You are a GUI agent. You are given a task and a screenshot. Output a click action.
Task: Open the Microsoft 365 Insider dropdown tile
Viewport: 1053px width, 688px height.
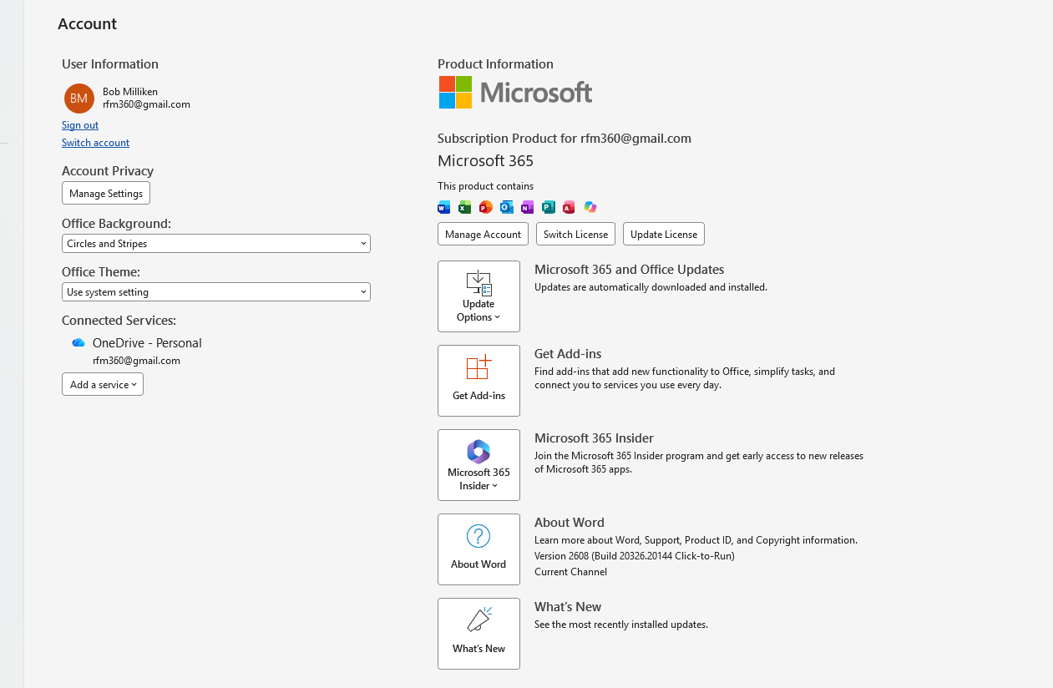(x=478, y=465)
